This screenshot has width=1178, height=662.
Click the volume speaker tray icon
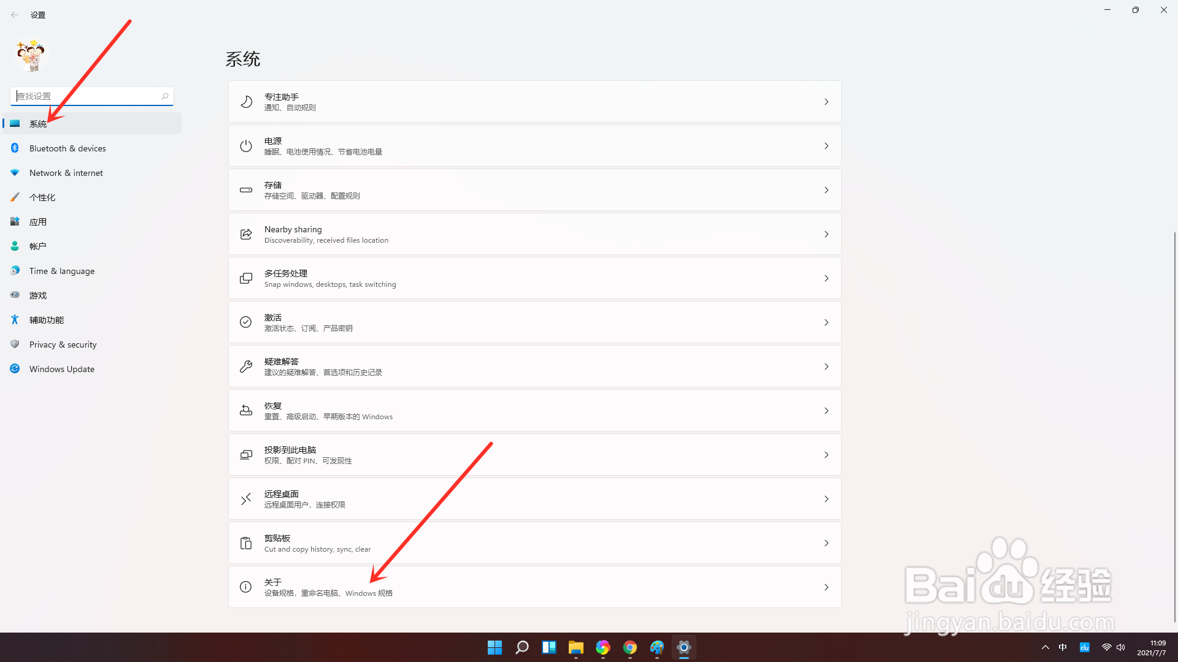pos(1121,647)
